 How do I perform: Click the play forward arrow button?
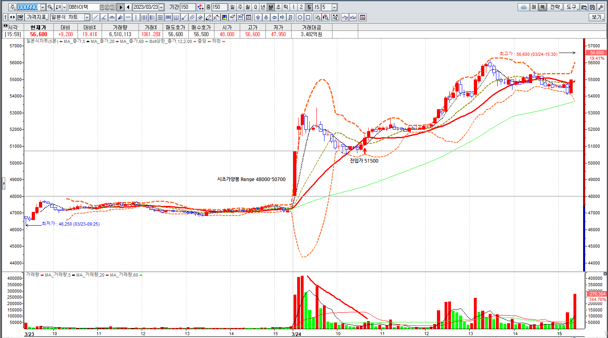pos(120,7)
